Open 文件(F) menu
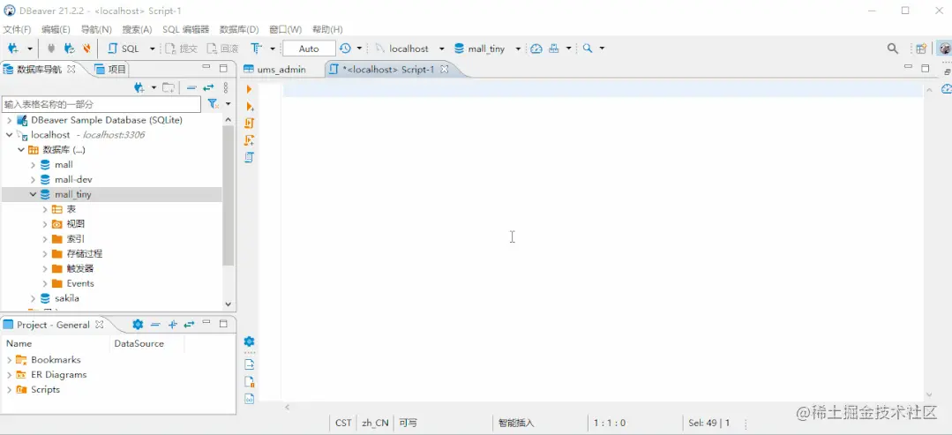This screenshot has width=952, height=435. click(x=17, y=29)
